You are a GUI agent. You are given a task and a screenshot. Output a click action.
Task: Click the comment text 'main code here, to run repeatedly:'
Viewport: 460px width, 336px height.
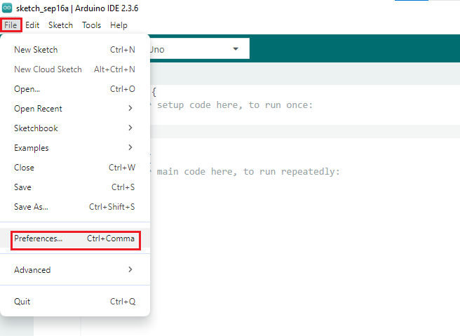tap(248, 171)
